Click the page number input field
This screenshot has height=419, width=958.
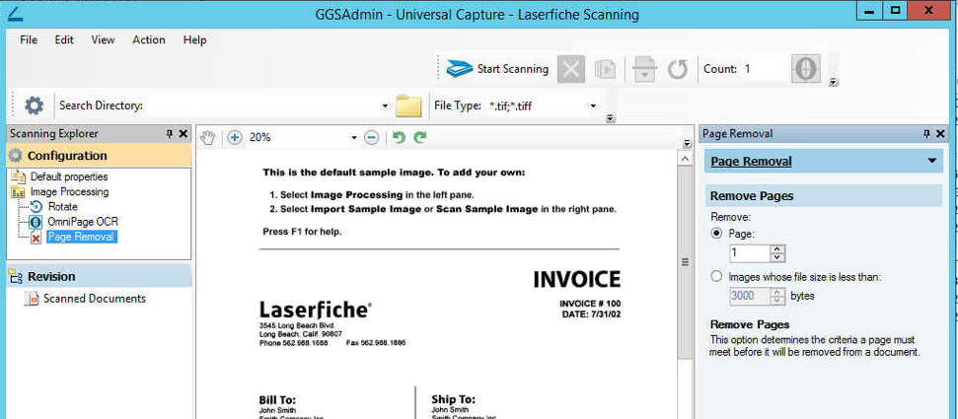(750, 252)
